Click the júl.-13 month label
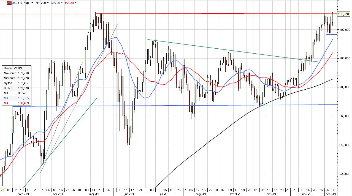This screenshot has height=196, width=352. (164, 194)
